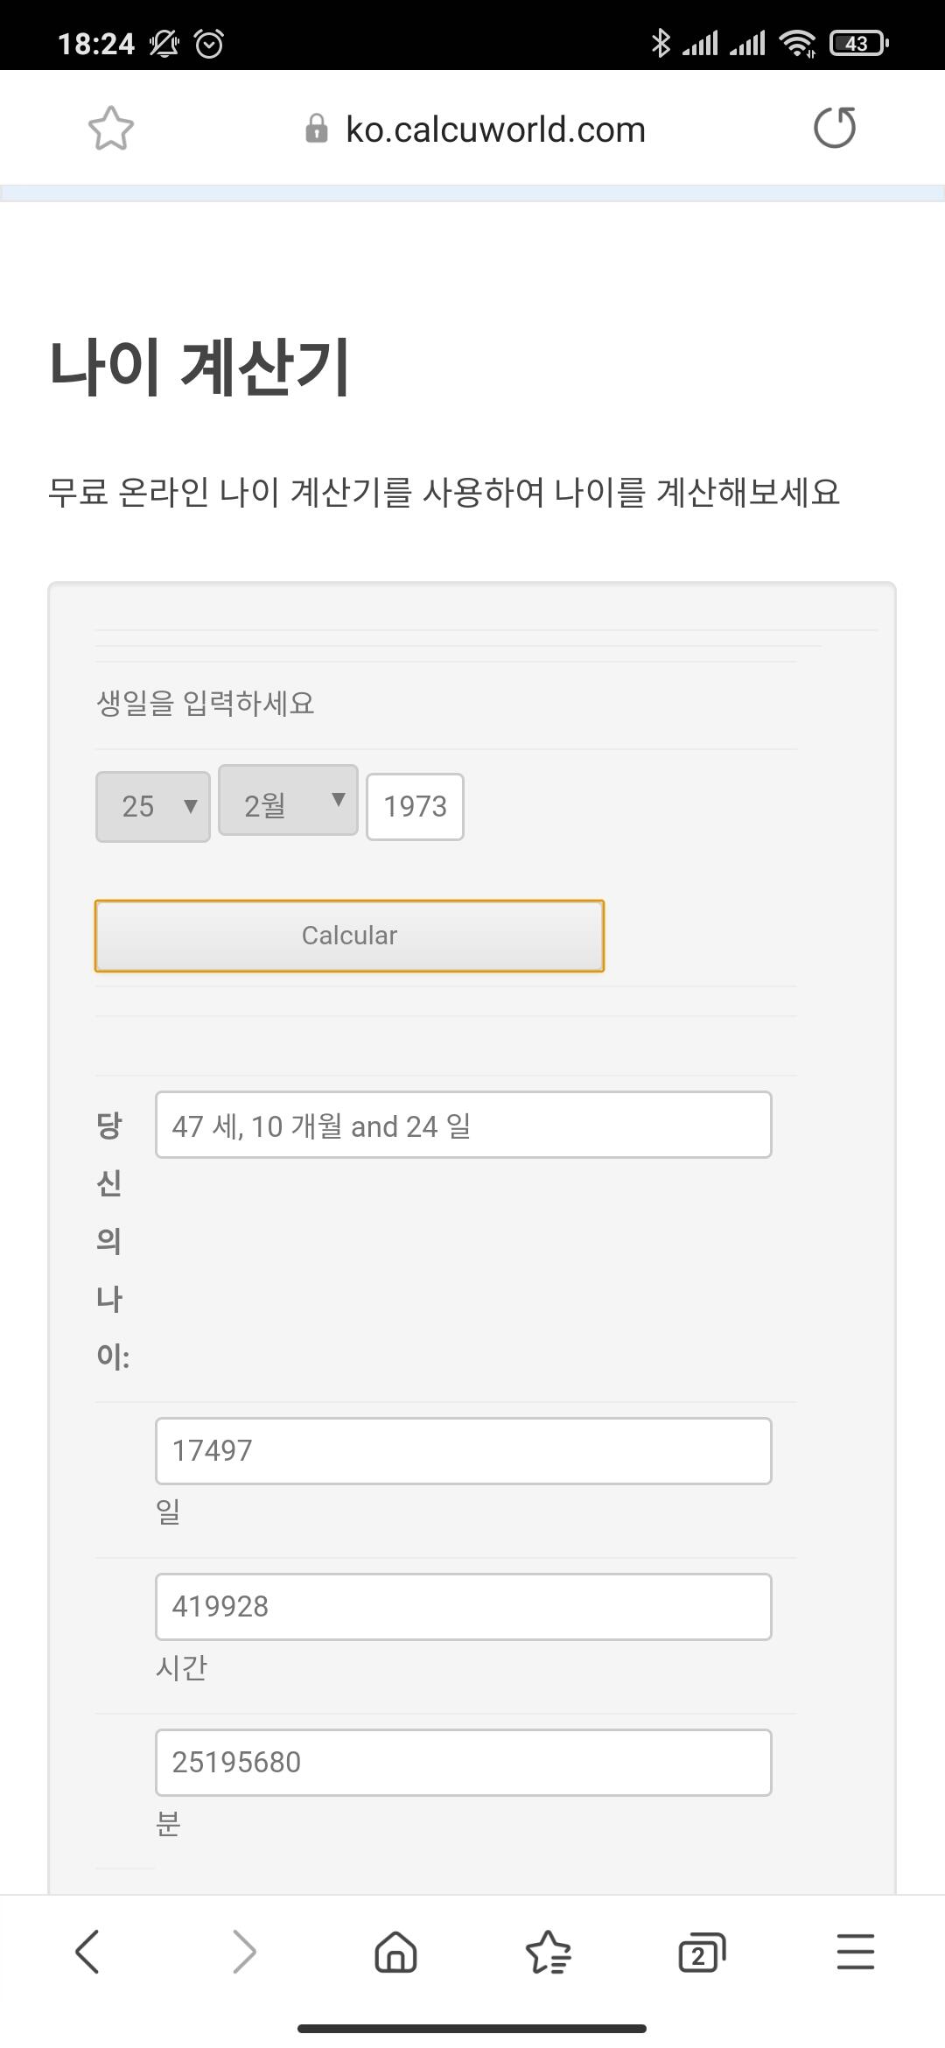Tap the bookmark star icon in address bar
945x2048 pixels.
pyautogui.click(x=111, y=129)
